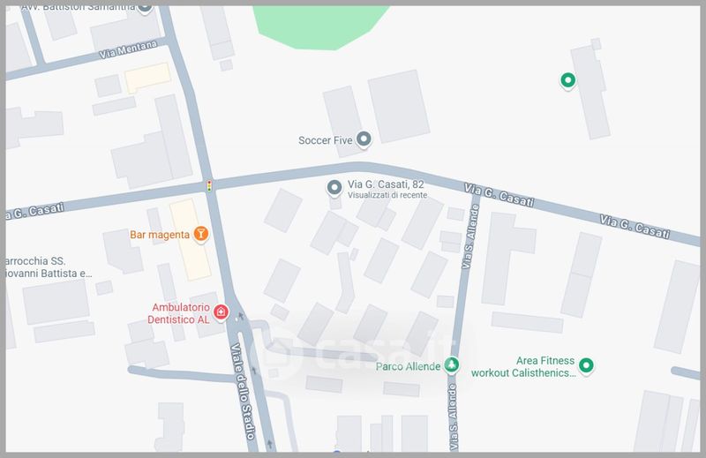Select the Avv. Battiston Samantha pin
The height and width of the screenshot is (458, 706).
(145, 8)
